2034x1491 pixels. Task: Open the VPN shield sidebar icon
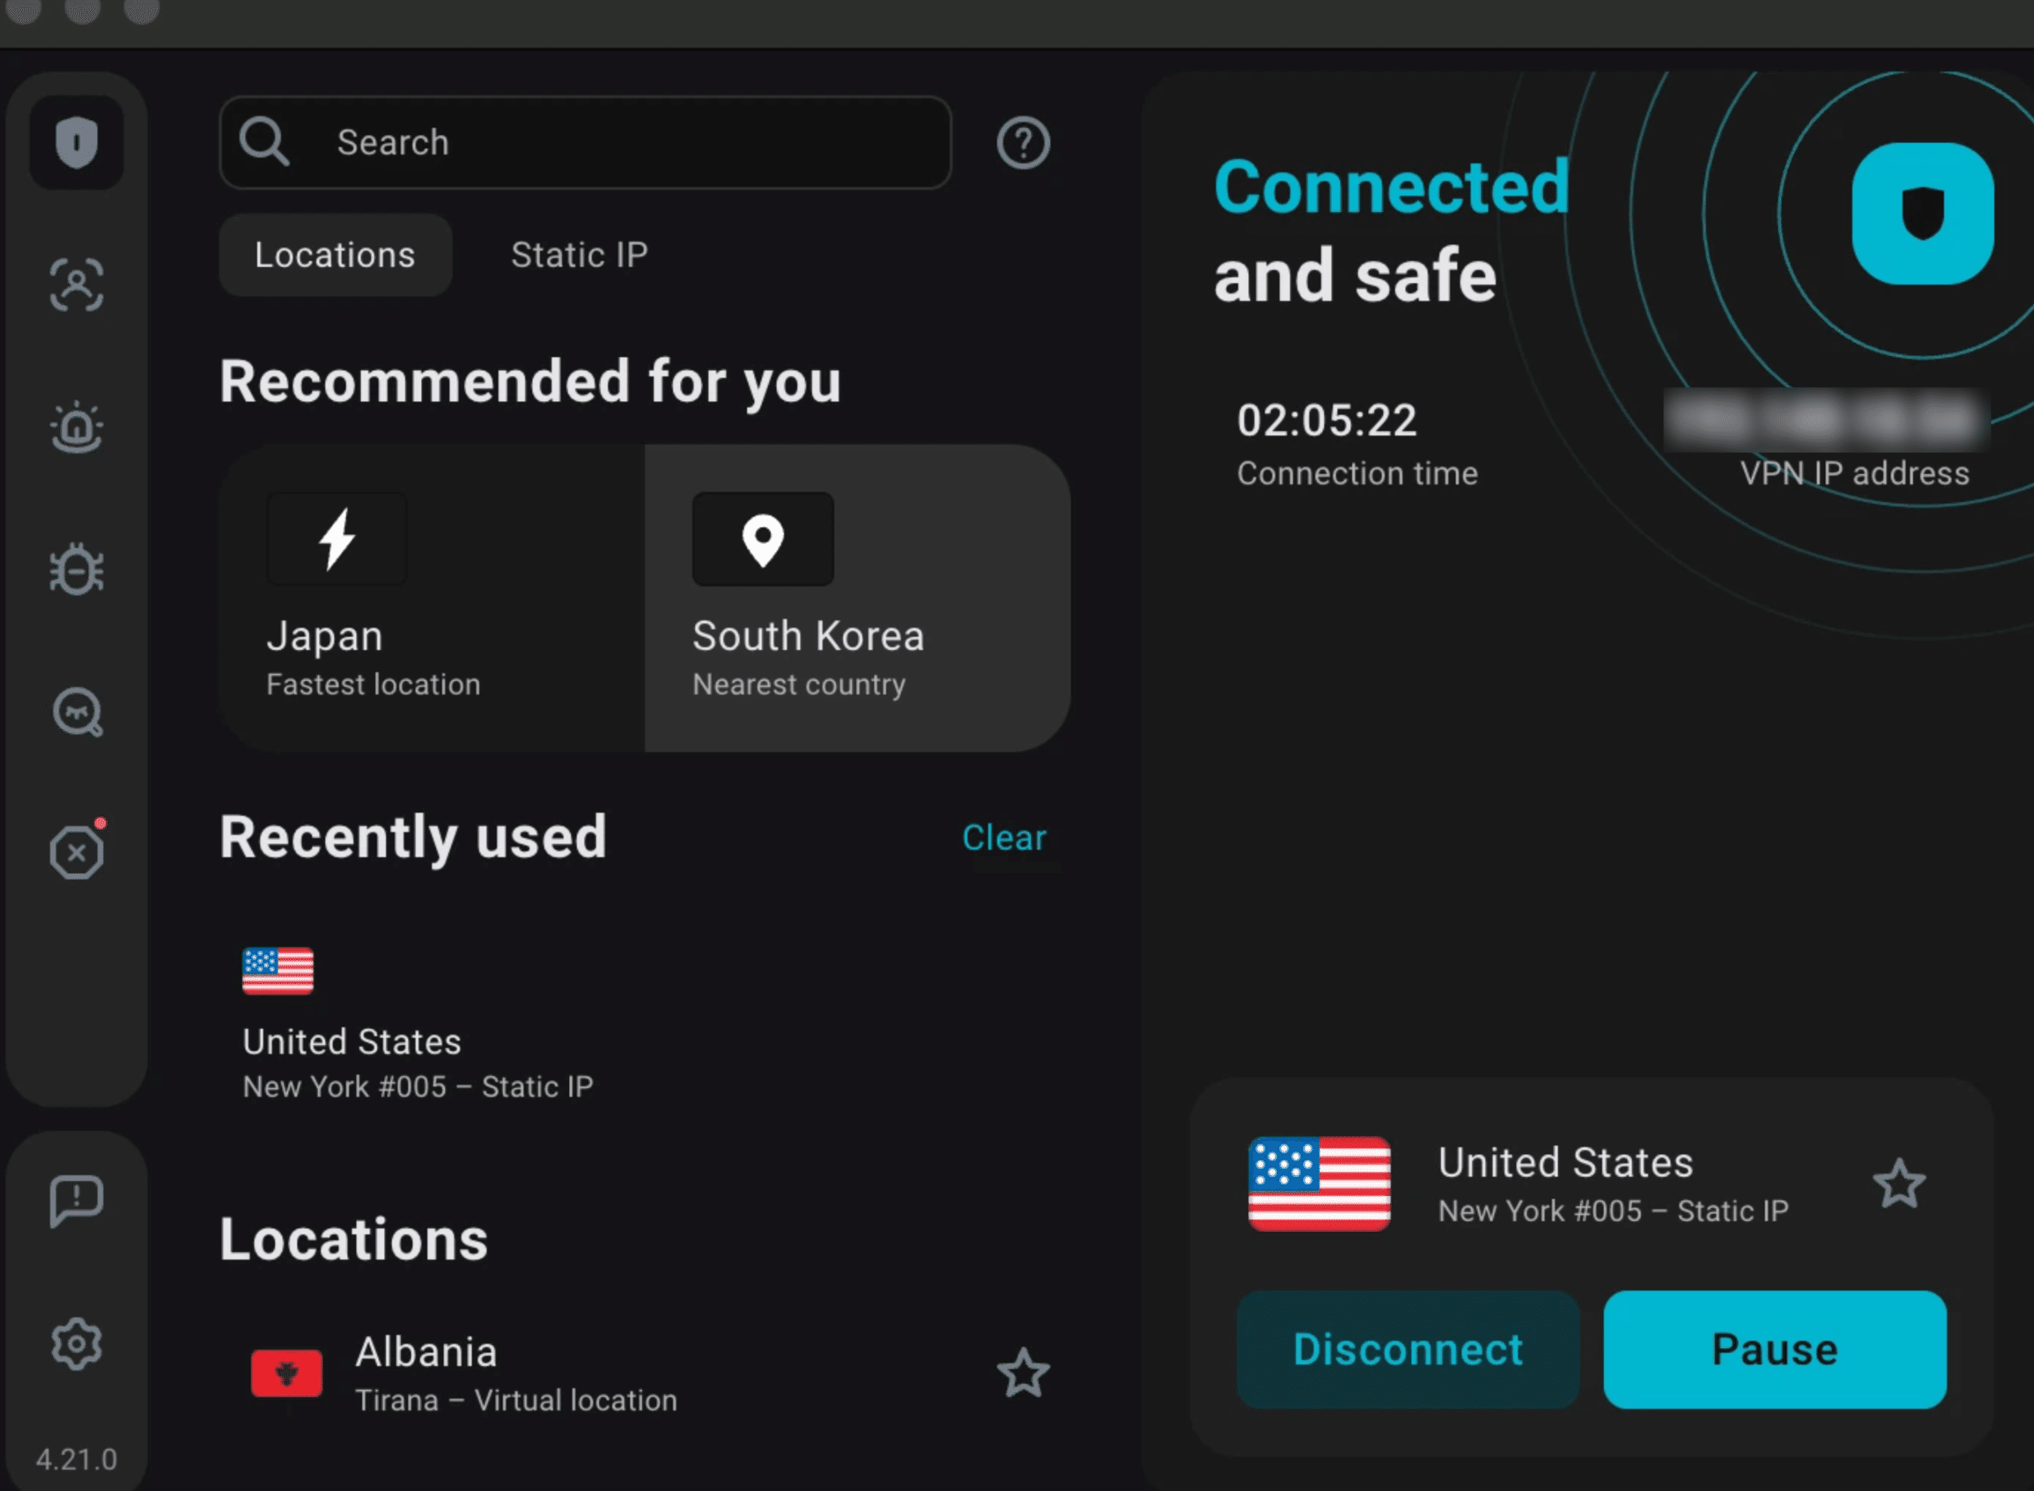(76, 142)
